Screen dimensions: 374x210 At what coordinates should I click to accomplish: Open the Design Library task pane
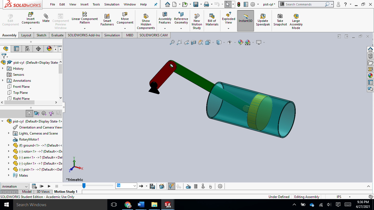coord(370,56)
